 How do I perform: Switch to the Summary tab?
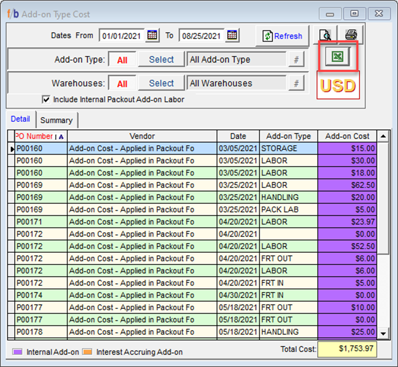point(56,120)
